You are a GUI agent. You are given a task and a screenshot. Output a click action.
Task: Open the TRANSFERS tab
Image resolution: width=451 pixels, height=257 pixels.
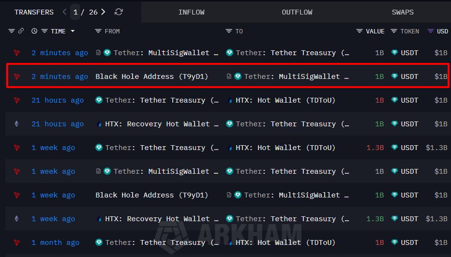tap(34, 12)
